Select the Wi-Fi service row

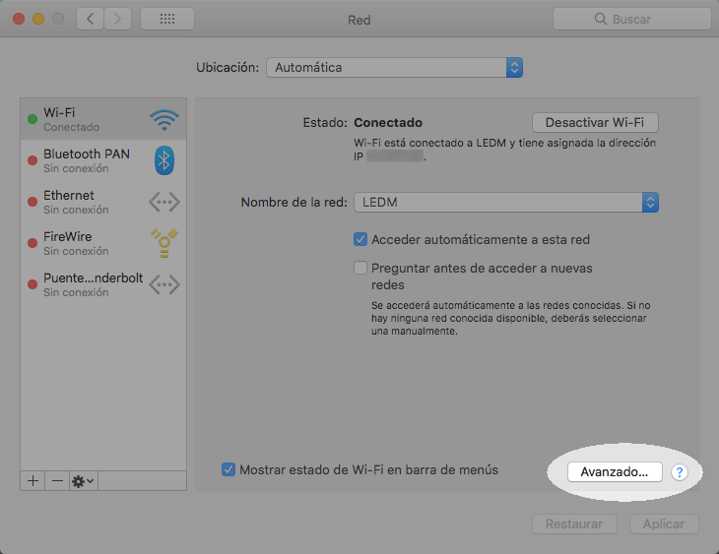[x=103, y=119]
